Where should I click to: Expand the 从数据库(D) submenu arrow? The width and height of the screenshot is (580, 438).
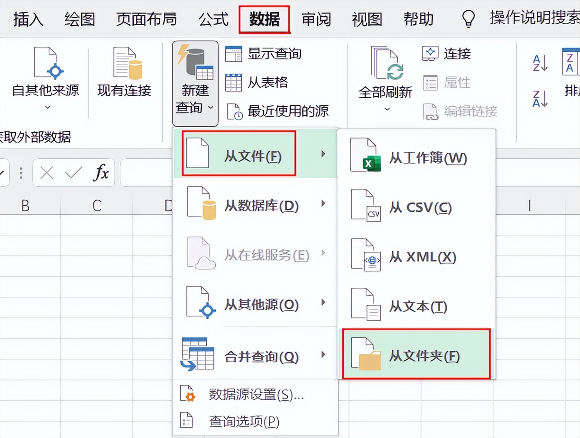pos(323,203)
